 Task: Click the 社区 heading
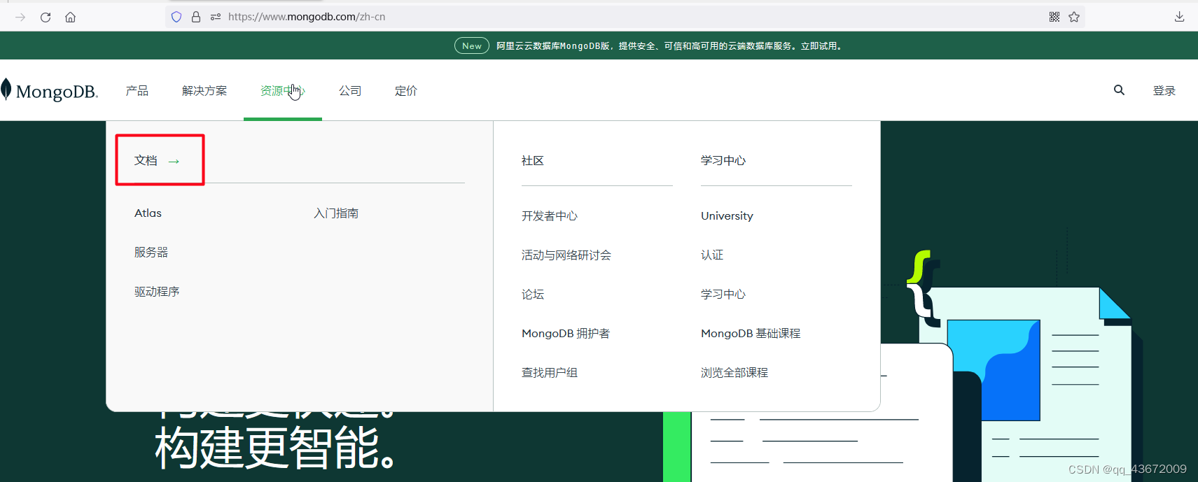coord(533,161)
